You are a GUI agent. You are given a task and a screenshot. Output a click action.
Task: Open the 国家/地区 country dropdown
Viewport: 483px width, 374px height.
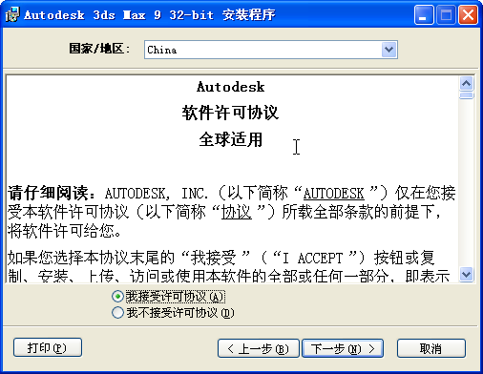[388, 50]
